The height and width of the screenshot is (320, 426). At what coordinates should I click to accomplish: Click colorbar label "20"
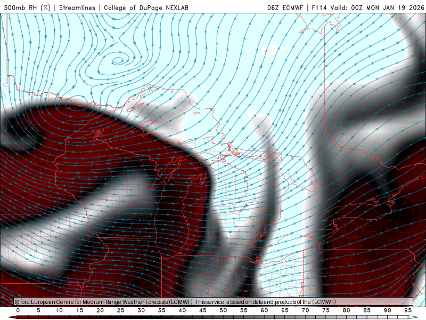(100, 310)
